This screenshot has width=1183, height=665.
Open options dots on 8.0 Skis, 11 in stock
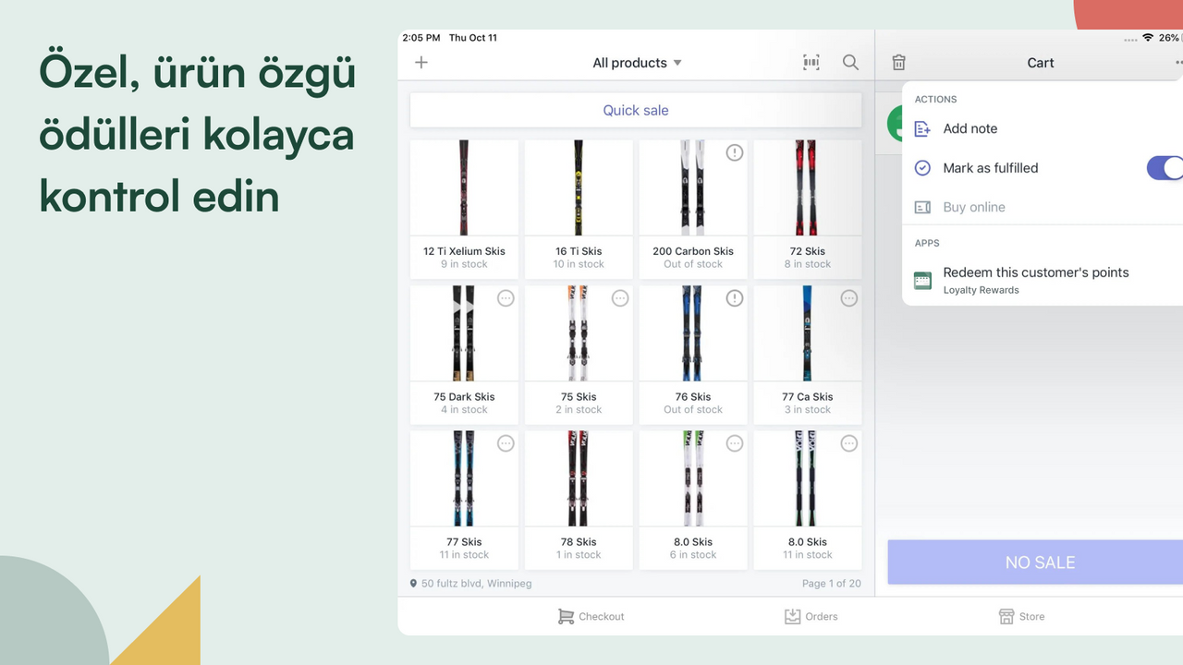click(849, 443)
